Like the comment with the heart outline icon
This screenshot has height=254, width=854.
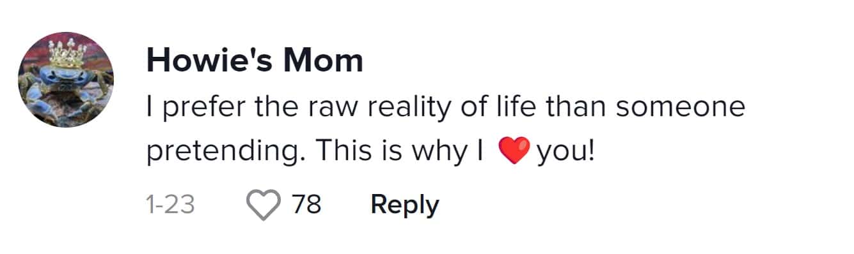[x=264, y=205]
